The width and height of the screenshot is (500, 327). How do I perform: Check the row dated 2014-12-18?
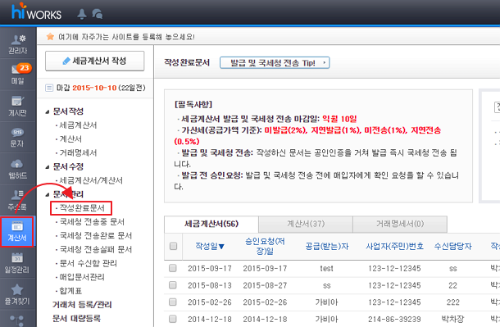point(172,319)
